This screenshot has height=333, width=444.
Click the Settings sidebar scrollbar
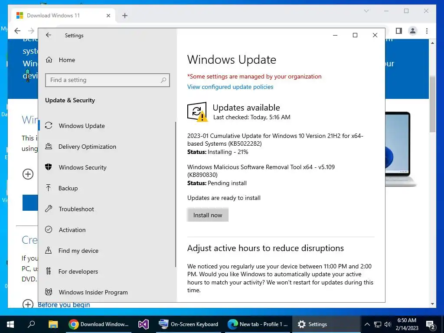click(176, 194)
